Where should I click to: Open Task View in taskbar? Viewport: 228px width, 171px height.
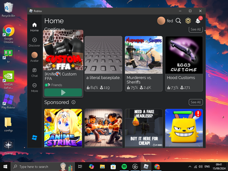coord(80,166)
